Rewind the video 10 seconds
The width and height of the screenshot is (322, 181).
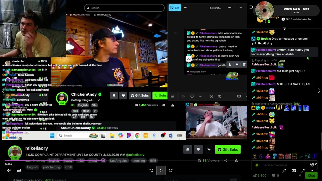coord(151,171)
